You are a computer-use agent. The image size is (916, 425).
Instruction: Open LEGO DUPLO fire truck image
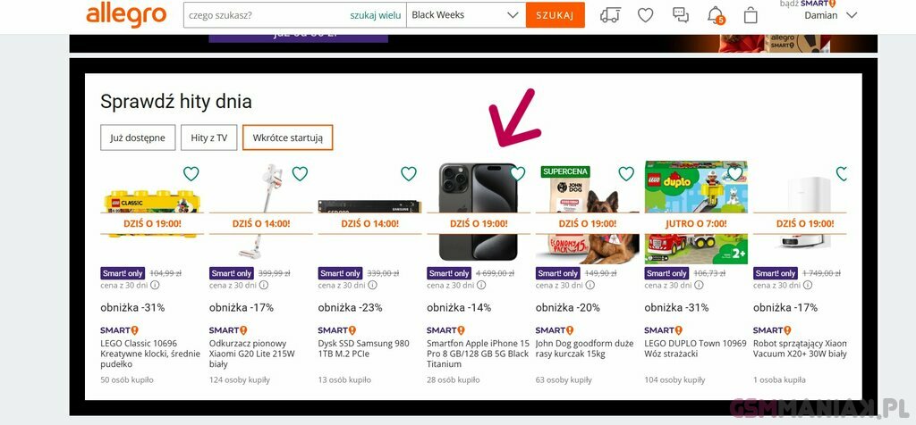696,212
